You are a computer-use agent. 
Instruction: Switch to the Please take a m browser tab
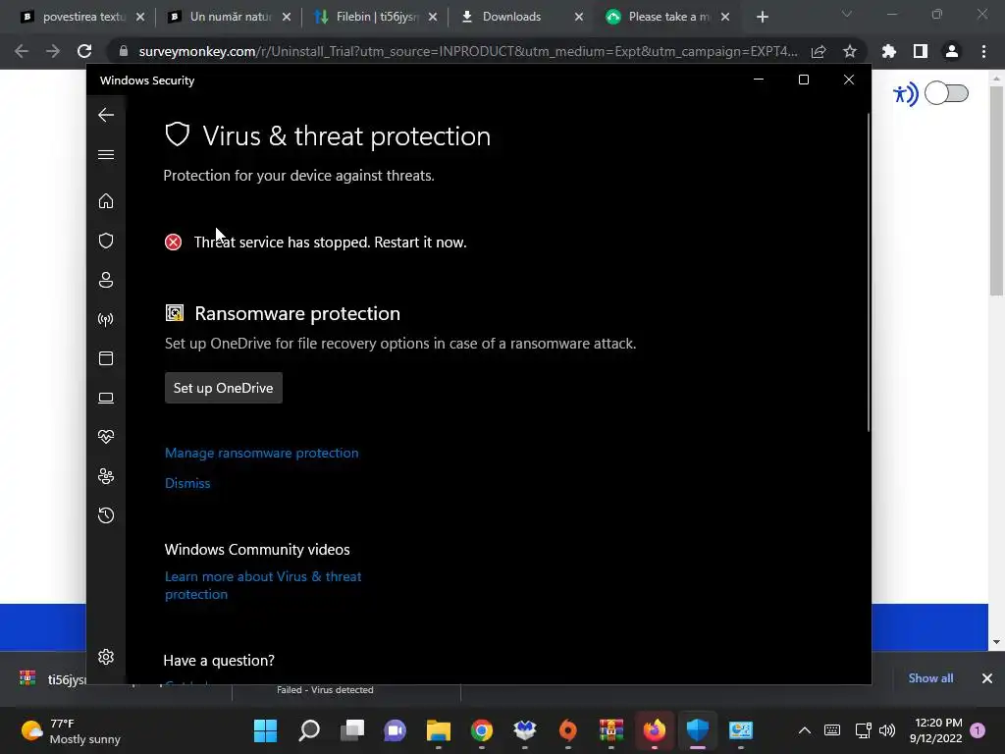pyautogui.click(x=668, y=17)
